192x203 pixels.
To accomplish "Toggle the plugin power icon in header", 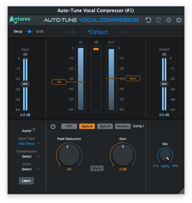I will 179,20.
